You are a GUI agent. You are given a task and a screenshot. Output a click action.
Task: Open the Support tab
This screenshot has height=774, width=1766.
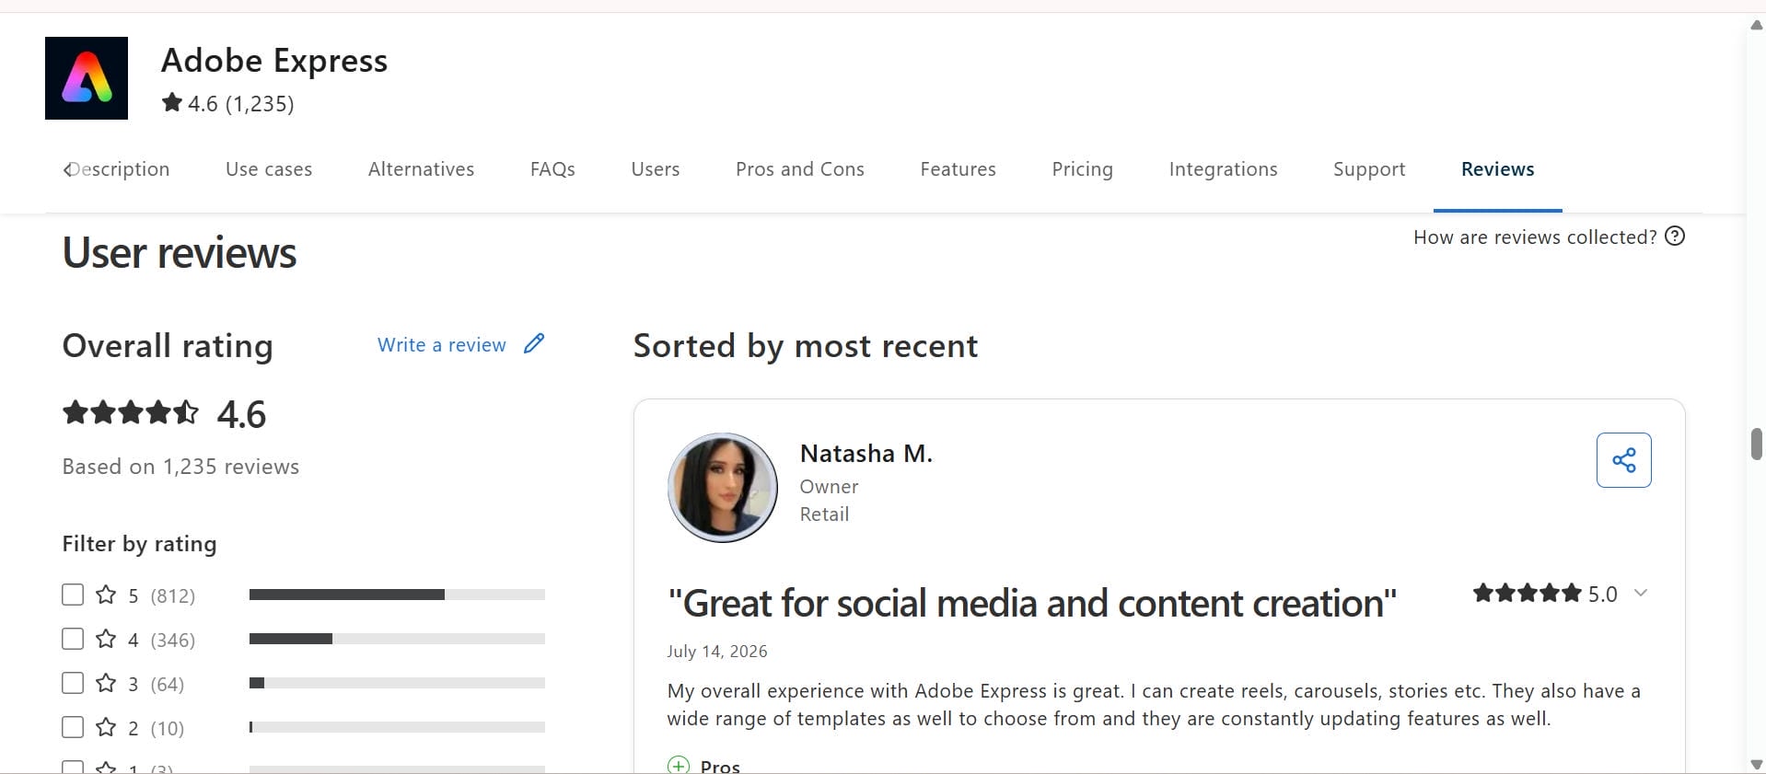pyautogui.click(x=1369, y=169)
